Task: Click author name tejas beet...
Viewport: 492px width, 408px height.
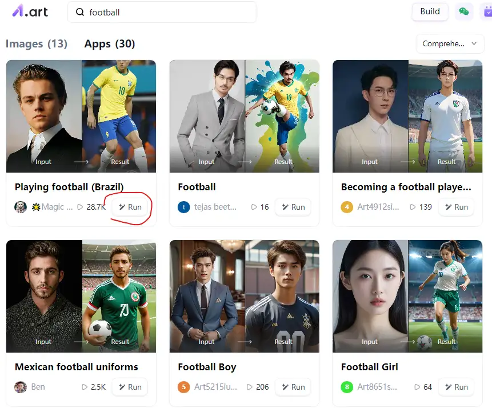Action: click(x=215, y=207)
